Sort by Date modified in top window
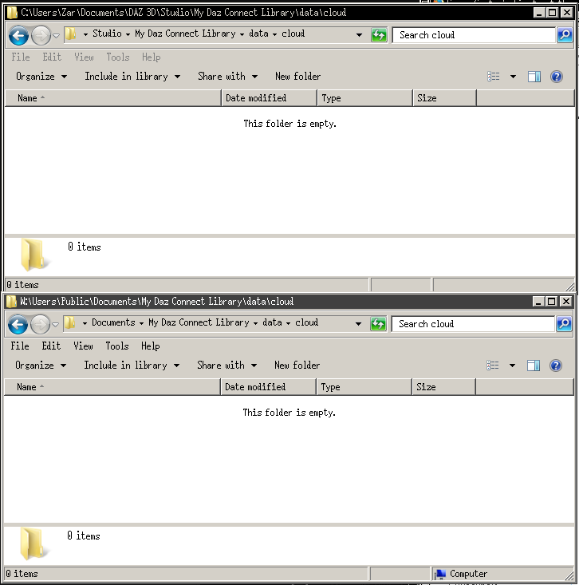Viewport: 579px width, 585px height. coord(270,98)
